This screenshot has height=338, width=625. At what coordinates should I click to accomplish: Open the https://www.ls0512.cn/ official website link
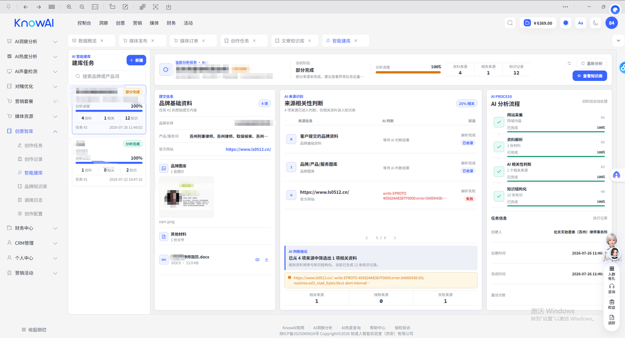click(248, 149)
